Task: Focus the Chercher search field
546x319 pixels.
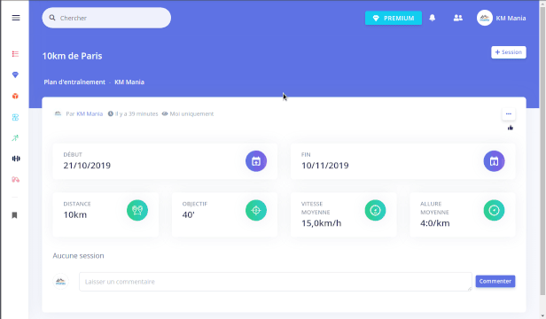Action: [x=106, y=18]
